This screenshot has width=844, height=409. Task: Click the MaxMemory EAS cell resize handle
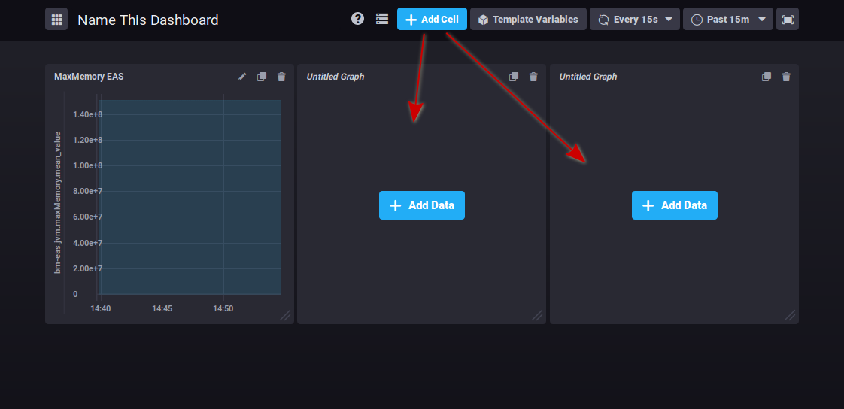286,316
